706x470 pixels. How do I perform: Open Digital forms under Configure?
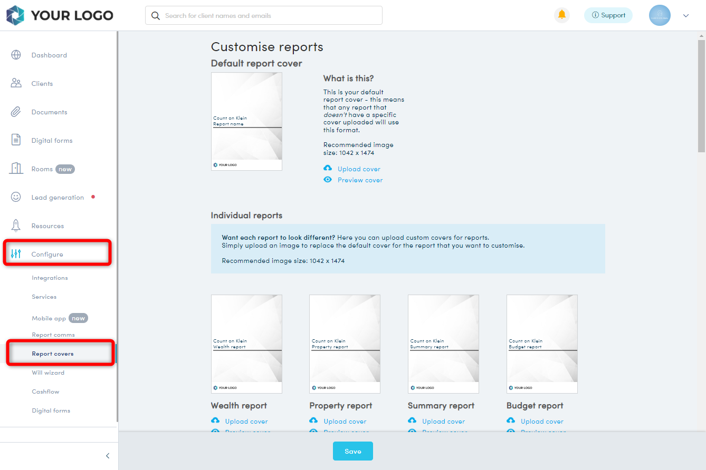pos(51,410)
